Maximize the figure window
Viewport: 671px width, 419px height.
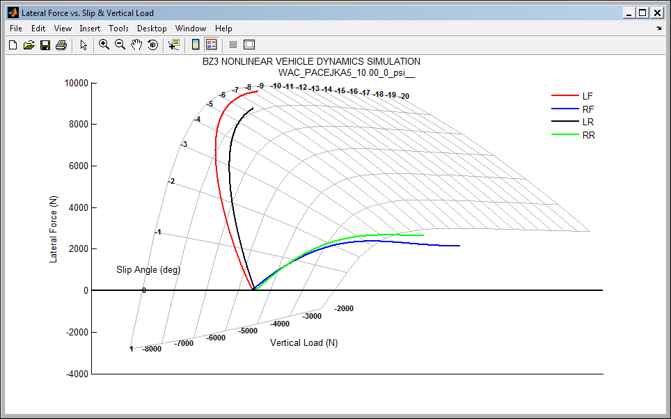pyautogui.click(x=642, y=13)
